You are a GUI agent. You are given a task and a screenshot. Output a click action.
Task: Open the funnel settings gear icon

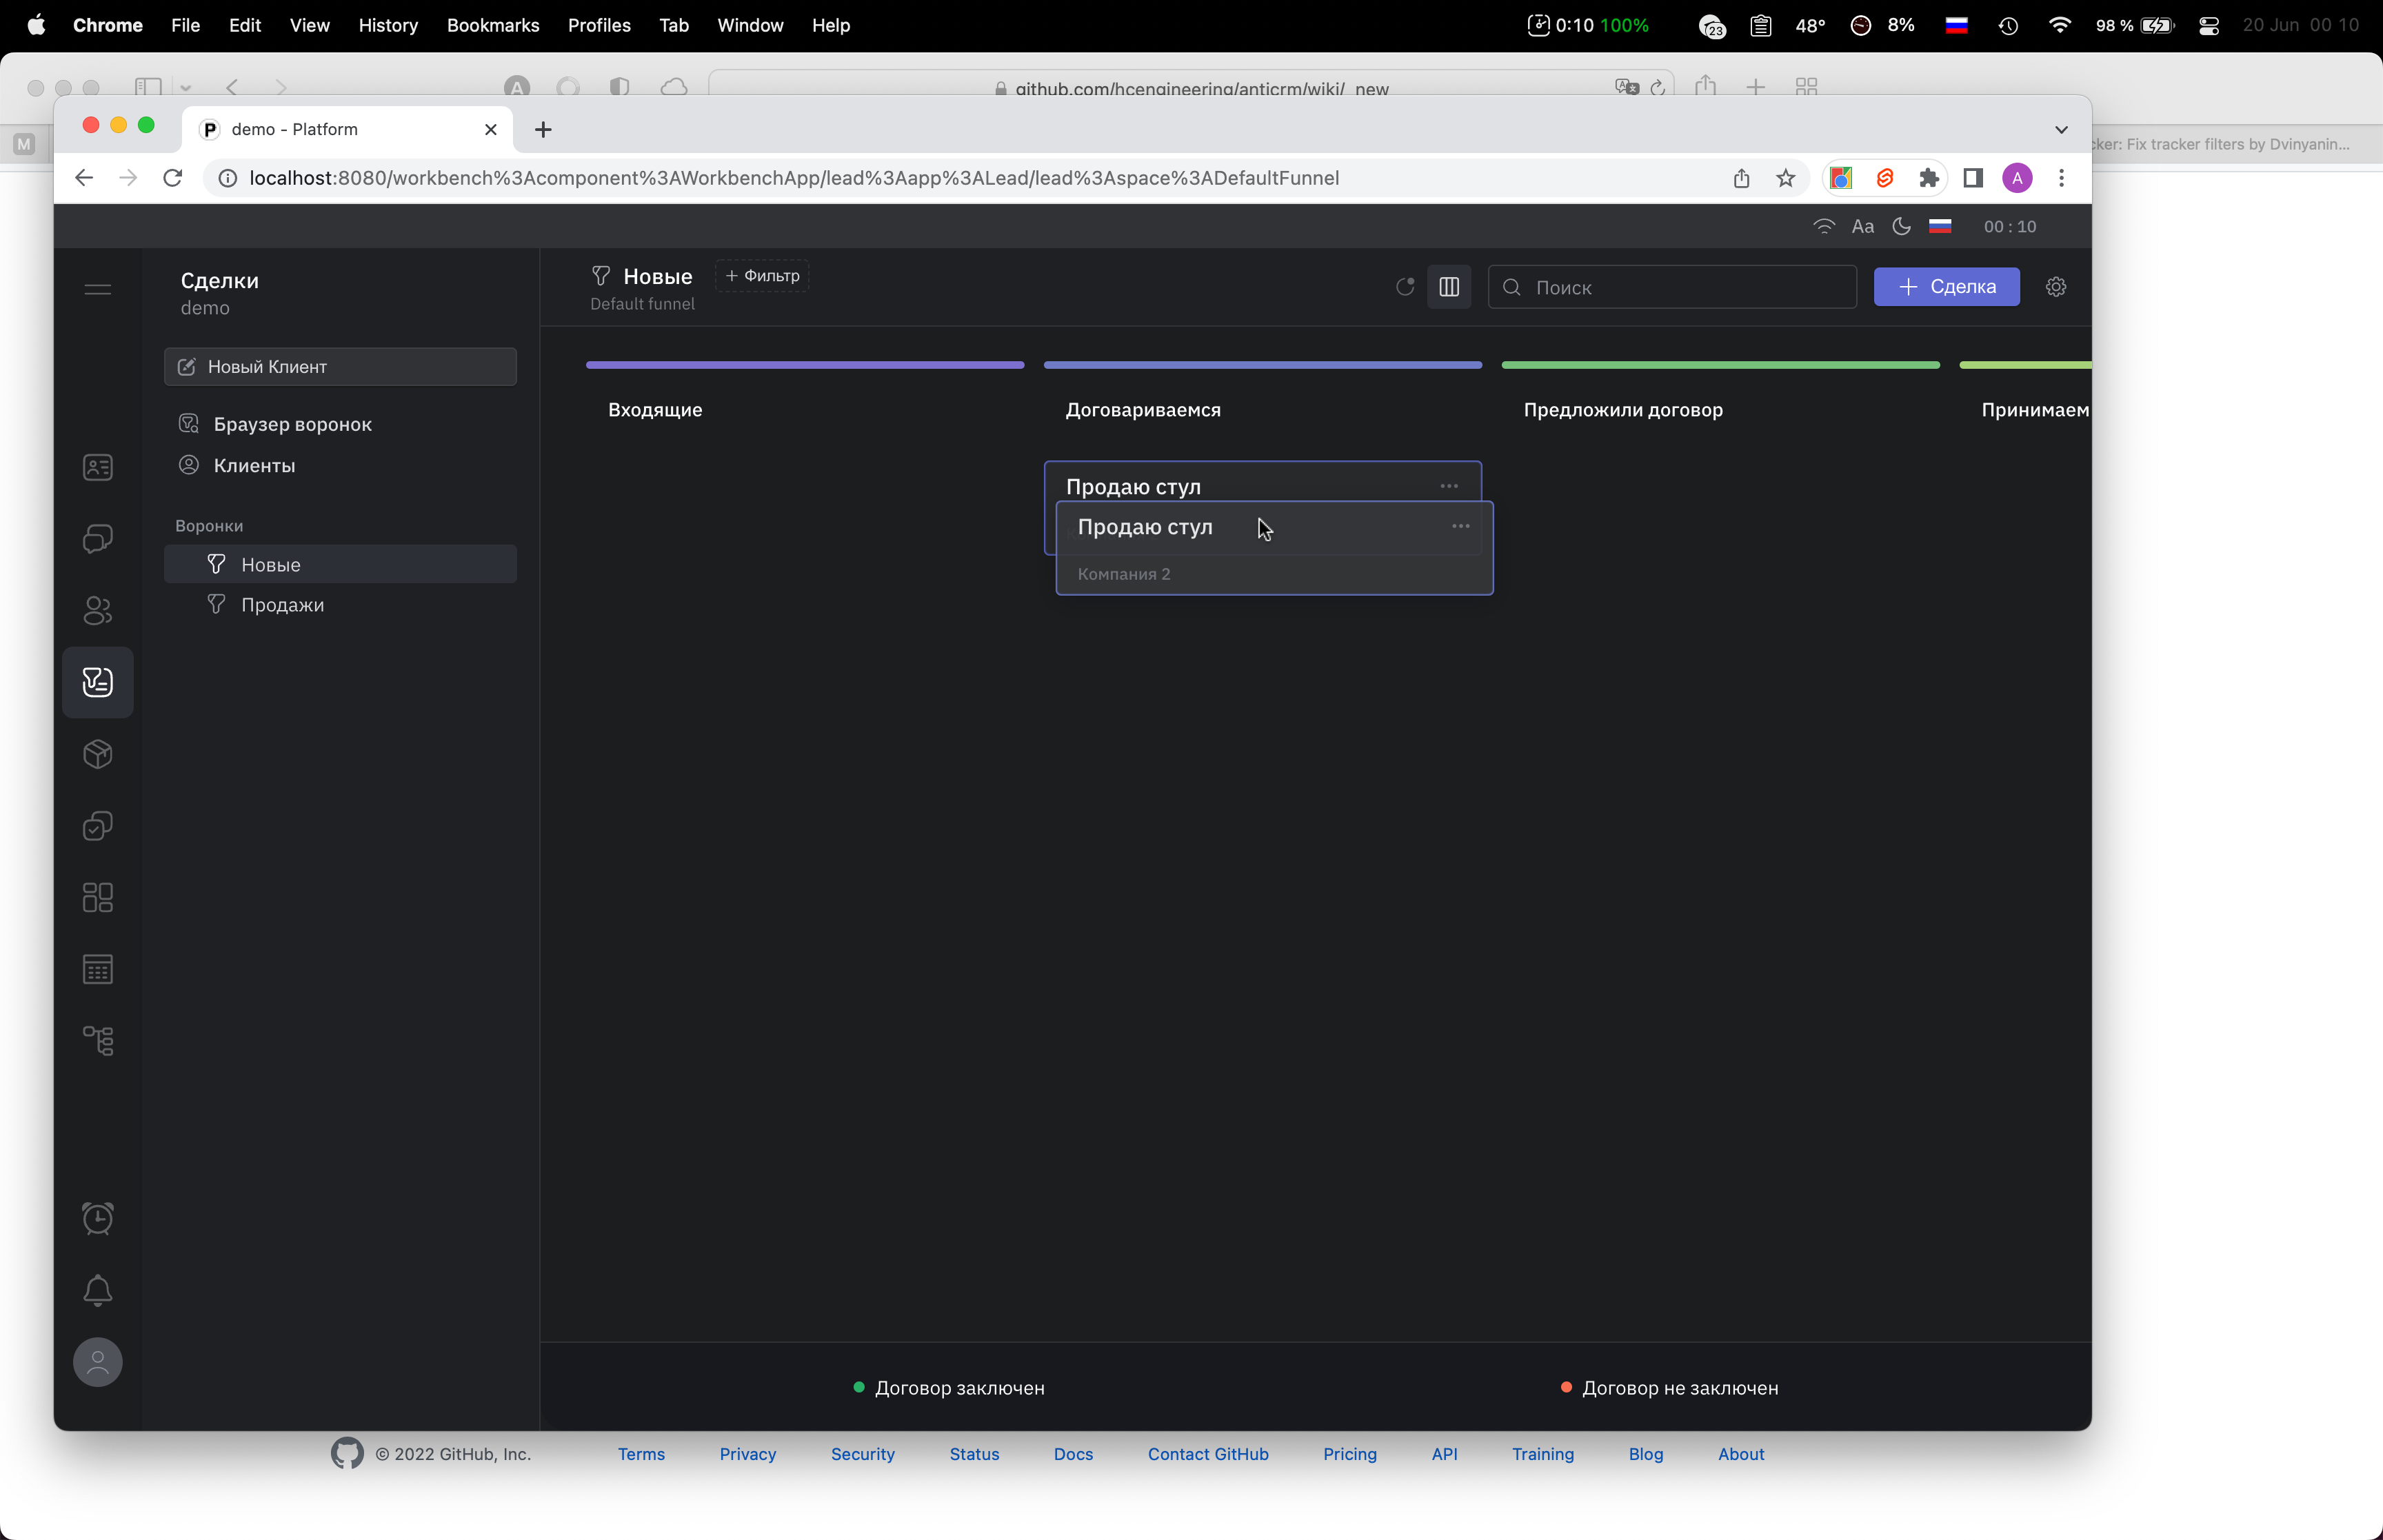tap(2056, 287)
